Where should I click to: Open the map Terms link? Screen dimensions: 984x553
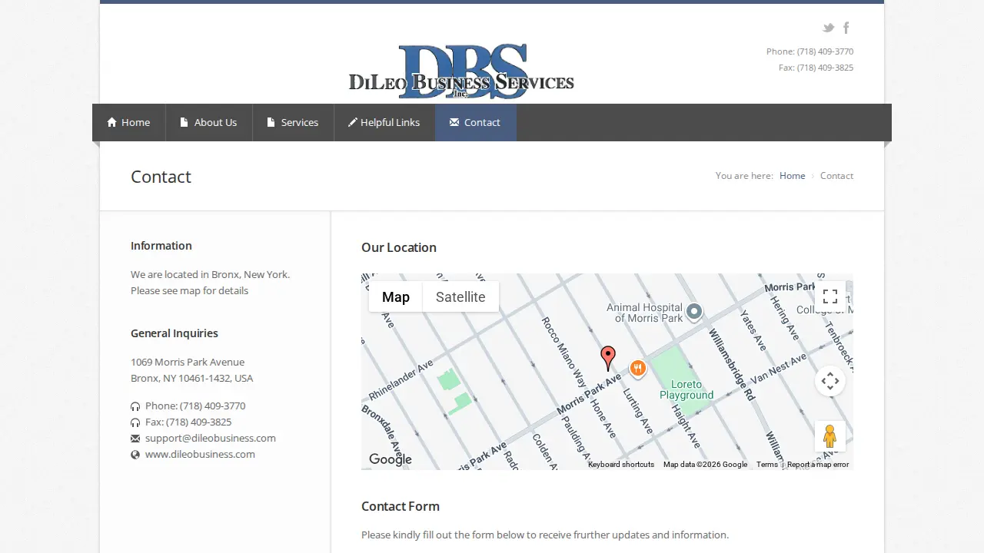pyautogui.click(x=767, y=465)
